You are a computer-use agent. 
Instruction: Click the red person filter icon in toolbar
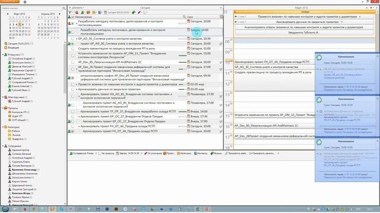point(77,12)
